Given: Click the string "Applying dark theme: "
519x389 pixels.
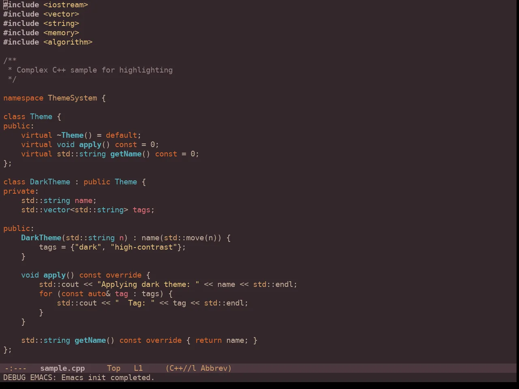Looking at the screenshot, I should 148,284.
